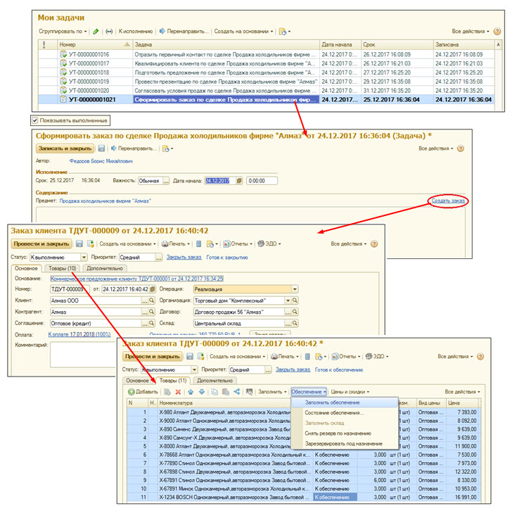Click the red X delete row icon

(178, 392)
